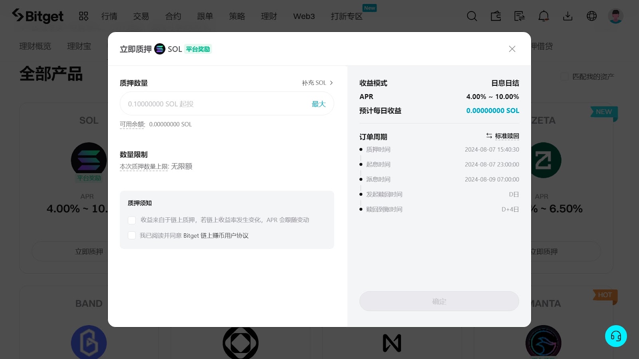Click the 0.00000000 SOL daily earnings value
Viewport: 639px width, 359px height.
coord(493,110)
